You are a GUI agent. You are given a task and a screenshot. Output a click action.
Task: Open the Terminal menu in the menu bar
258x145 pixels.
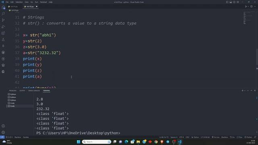point(44,2)
